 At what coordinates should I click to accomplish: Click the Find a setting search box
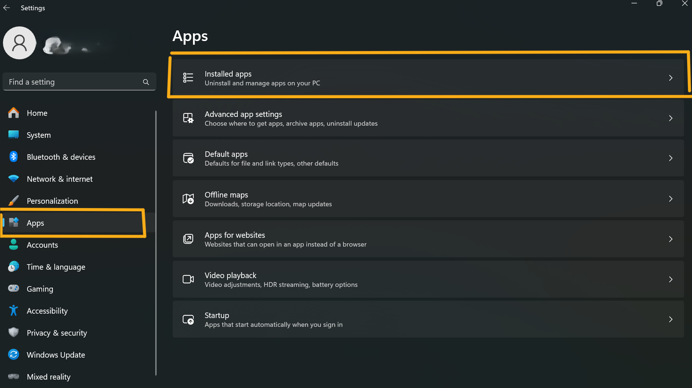click(x=79, y=82)
